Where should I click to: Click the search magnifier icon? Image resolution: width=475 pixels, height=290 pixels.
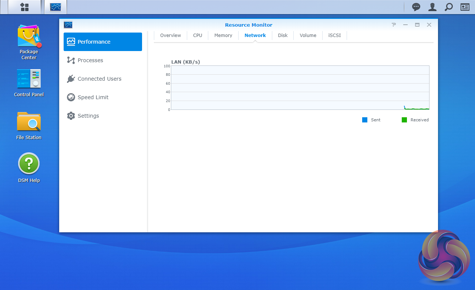pyautogui.click(x=448, y=7)
